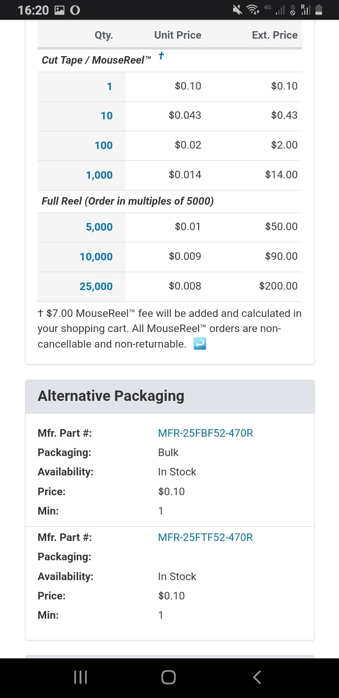Open part MFR-25FBF52-470R link

(x=206, y=433)
